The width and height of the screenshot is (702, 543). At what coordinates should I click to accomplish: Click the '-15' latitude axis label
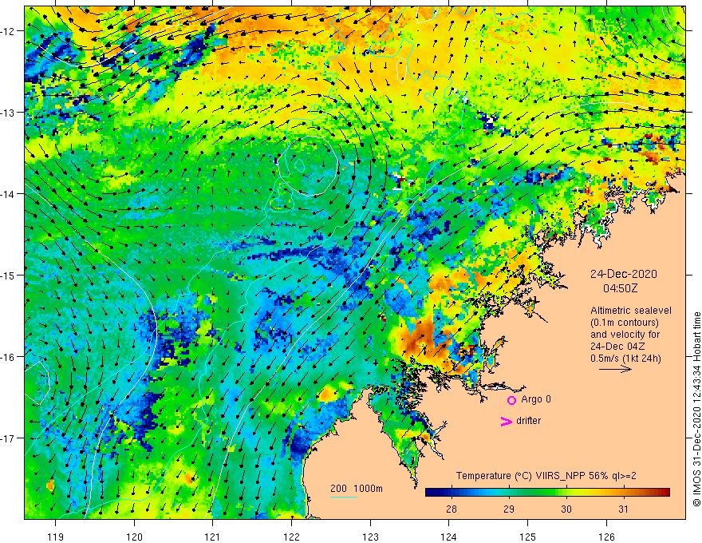coord(8,275)
